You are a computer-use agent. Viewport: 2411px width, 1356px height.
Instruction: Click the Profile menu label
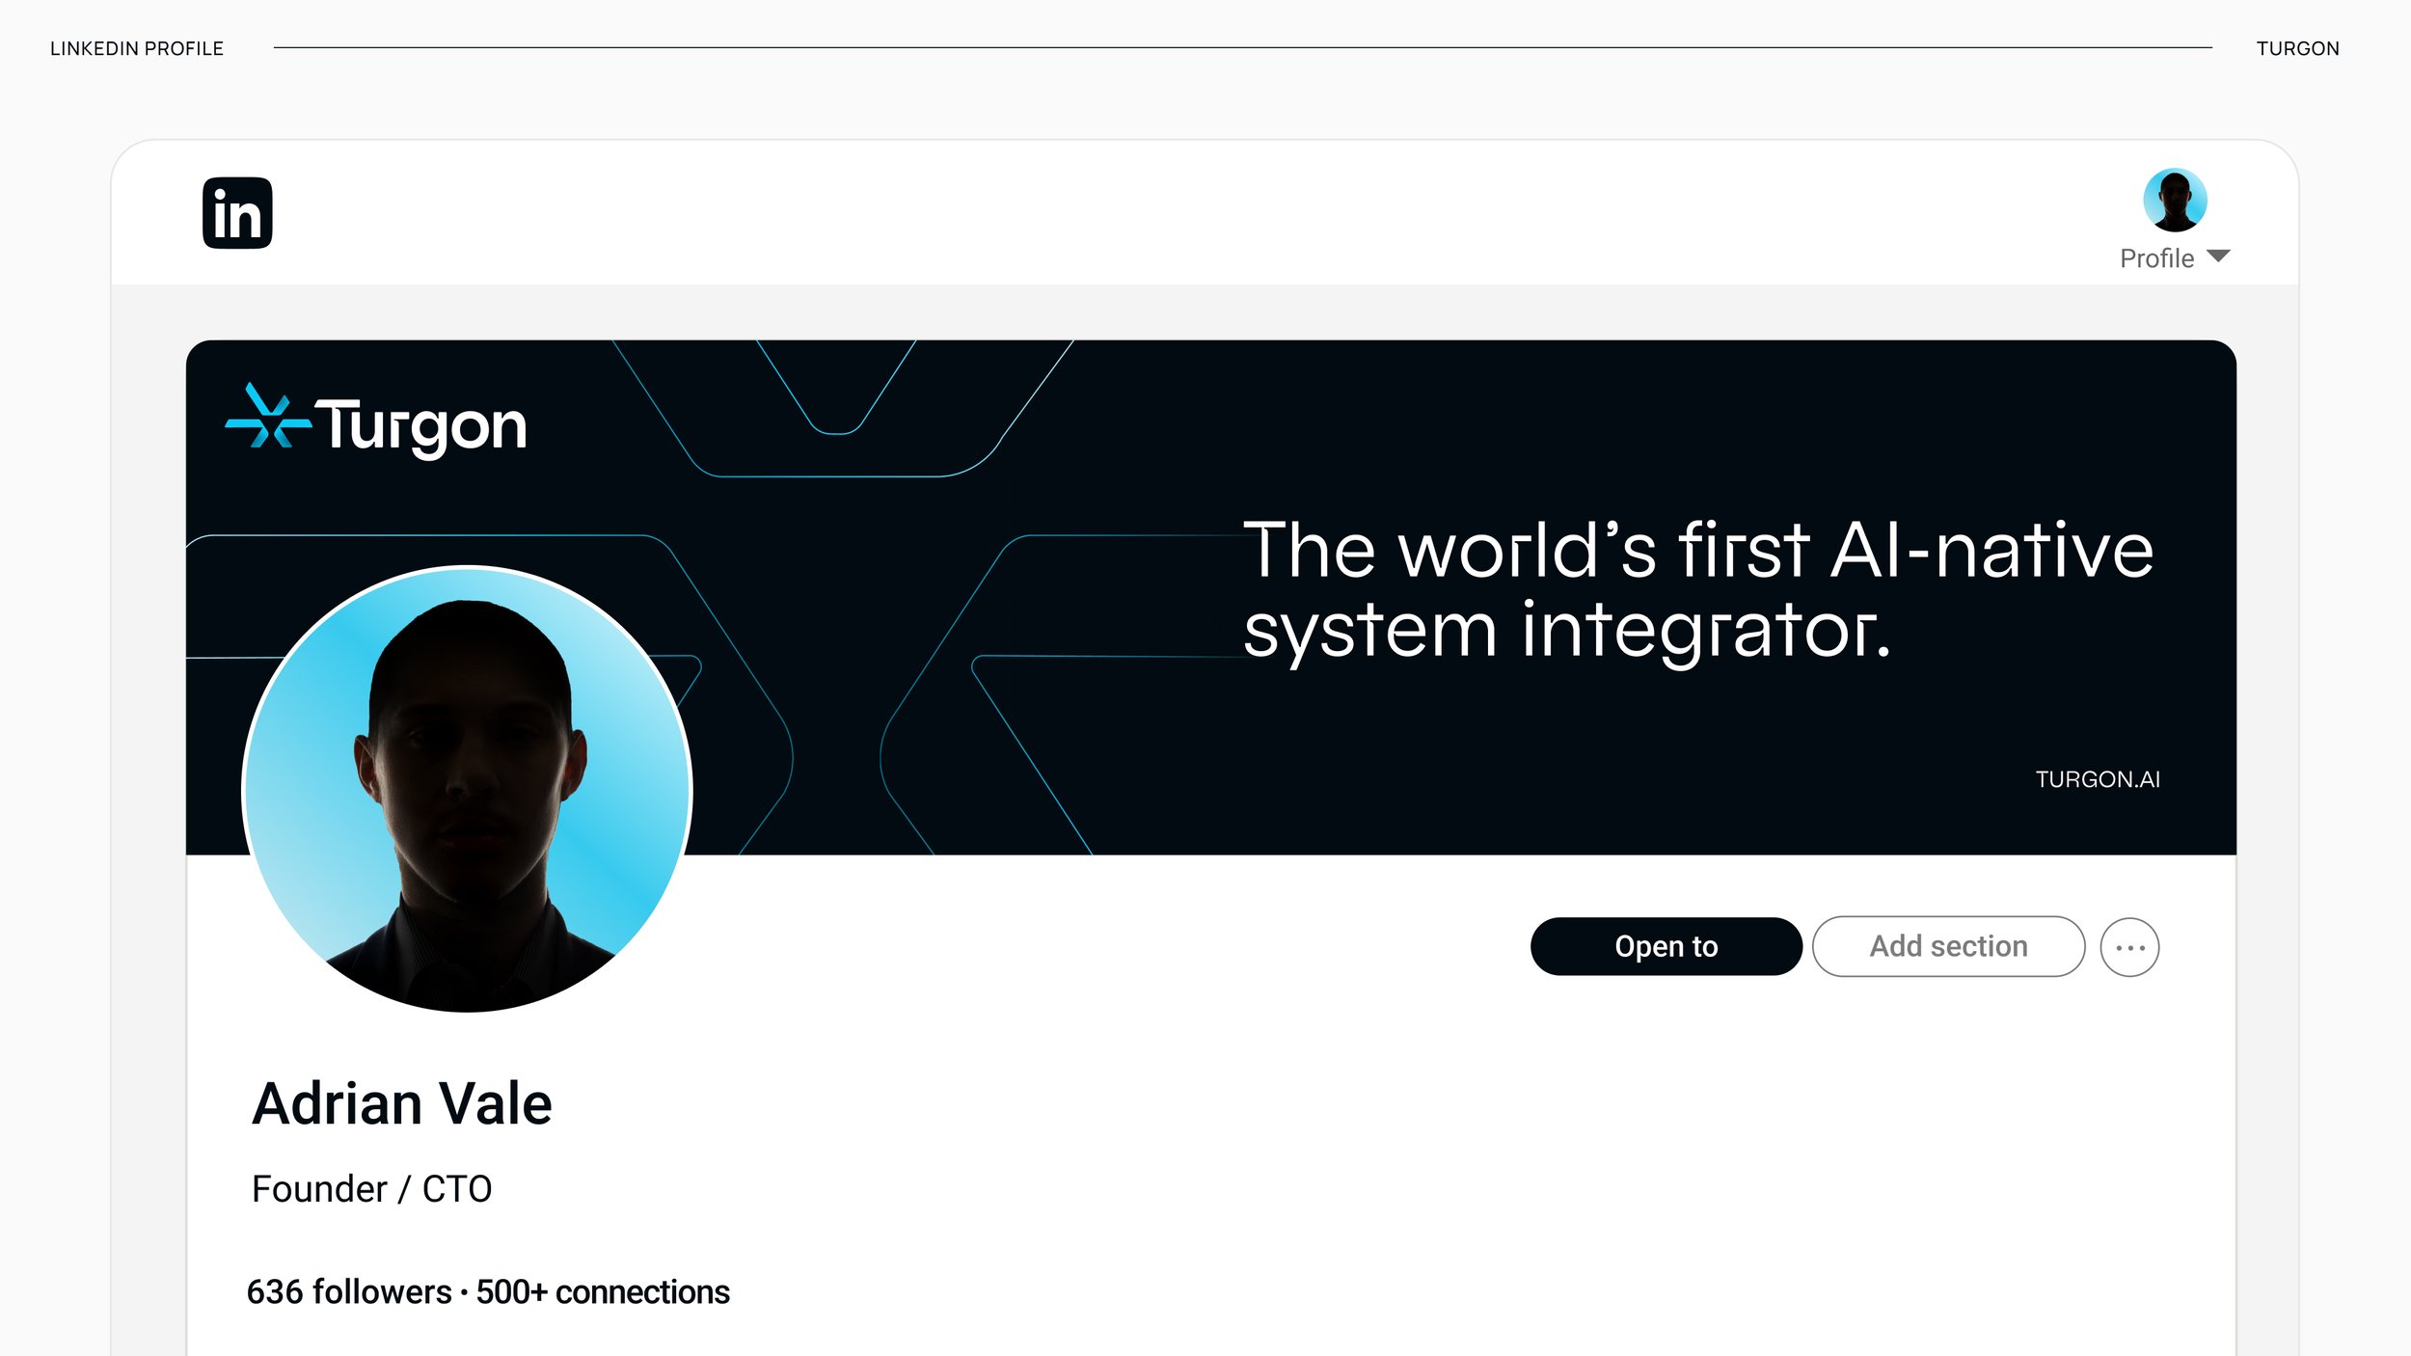[2156, 258]
